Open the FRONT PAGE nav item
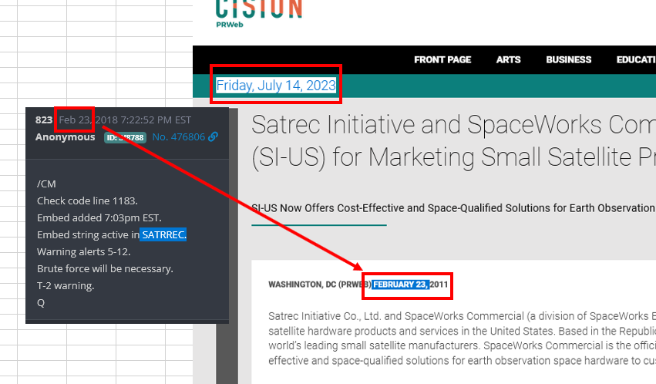Screen dimensions: 656x384 (442, 60)
